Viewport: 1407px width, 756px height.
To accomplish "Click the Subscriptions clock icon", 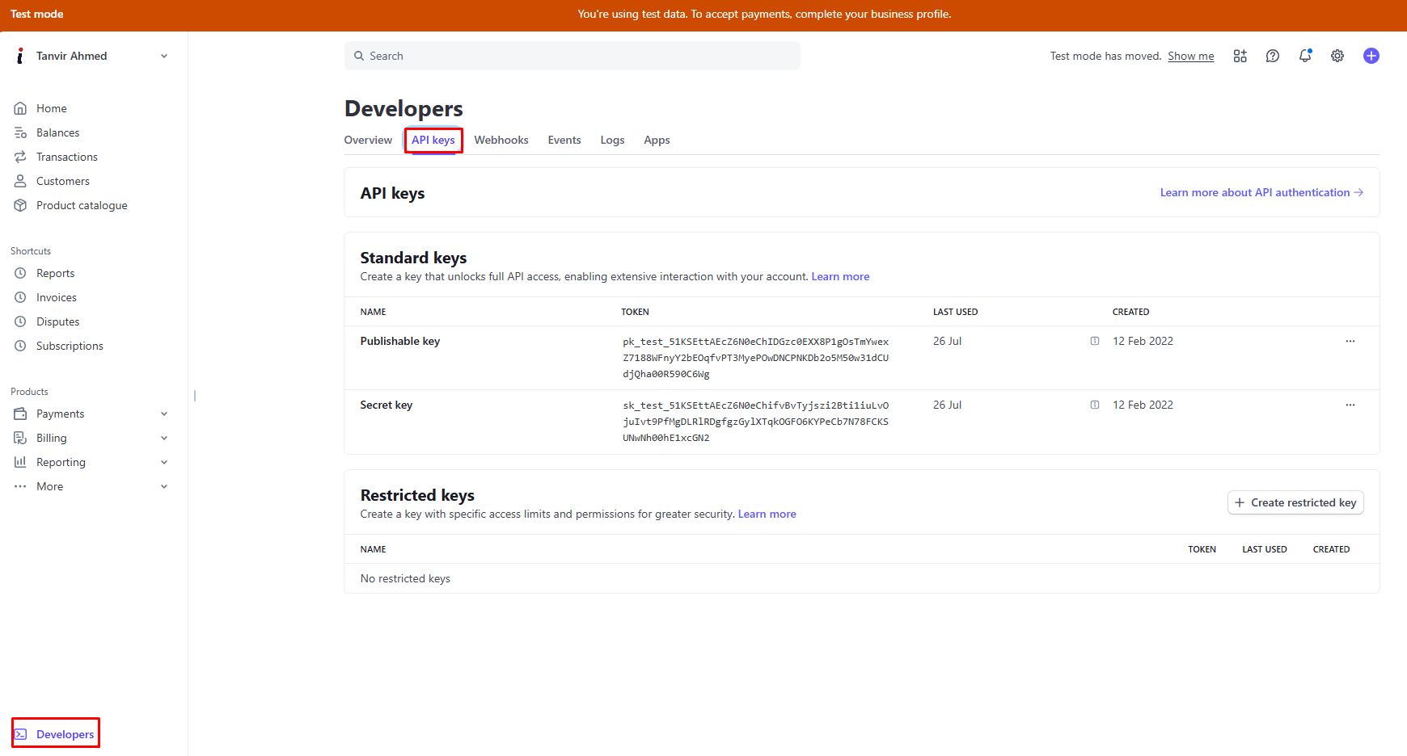I will click(20, 346).
